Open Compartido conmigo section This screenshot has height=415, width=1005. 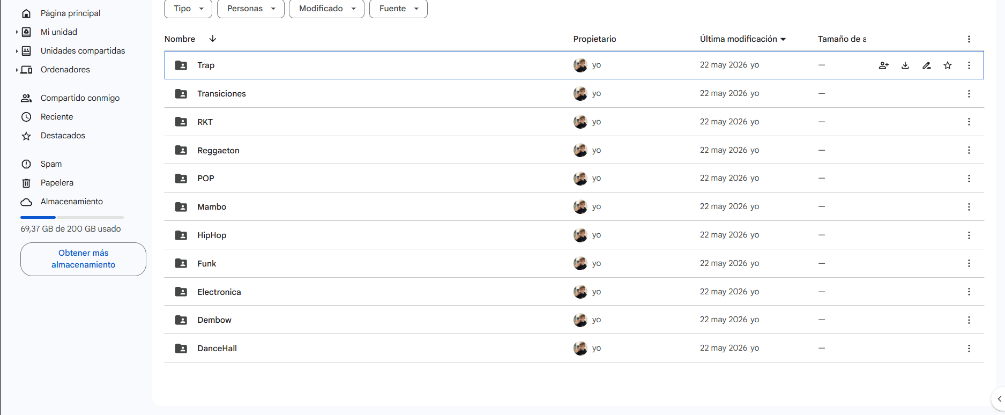pos(80,98)
